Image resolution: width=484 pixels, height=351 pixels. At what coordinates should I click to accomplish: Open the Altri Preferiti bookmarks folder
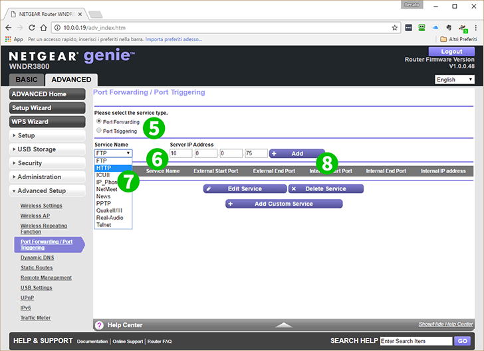pos(458,39)
